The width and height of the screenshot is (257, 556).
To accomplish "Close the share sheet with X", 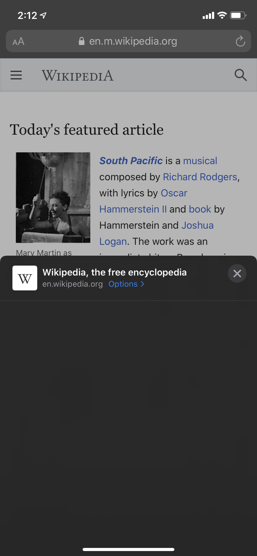I will click(237, 273).
